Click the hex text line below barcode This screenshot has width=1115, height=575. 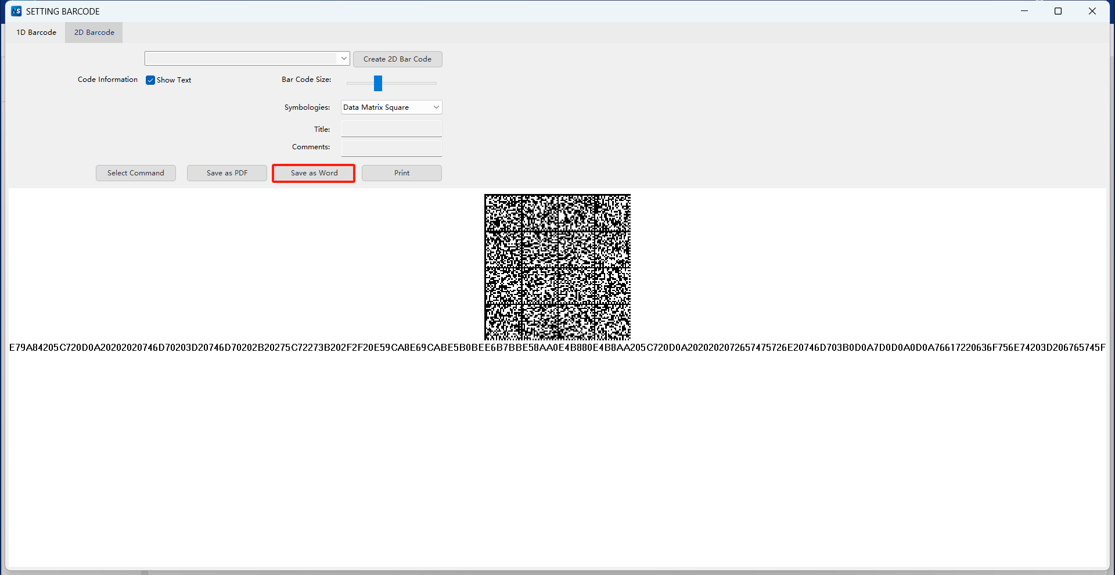tap(557, 347)
